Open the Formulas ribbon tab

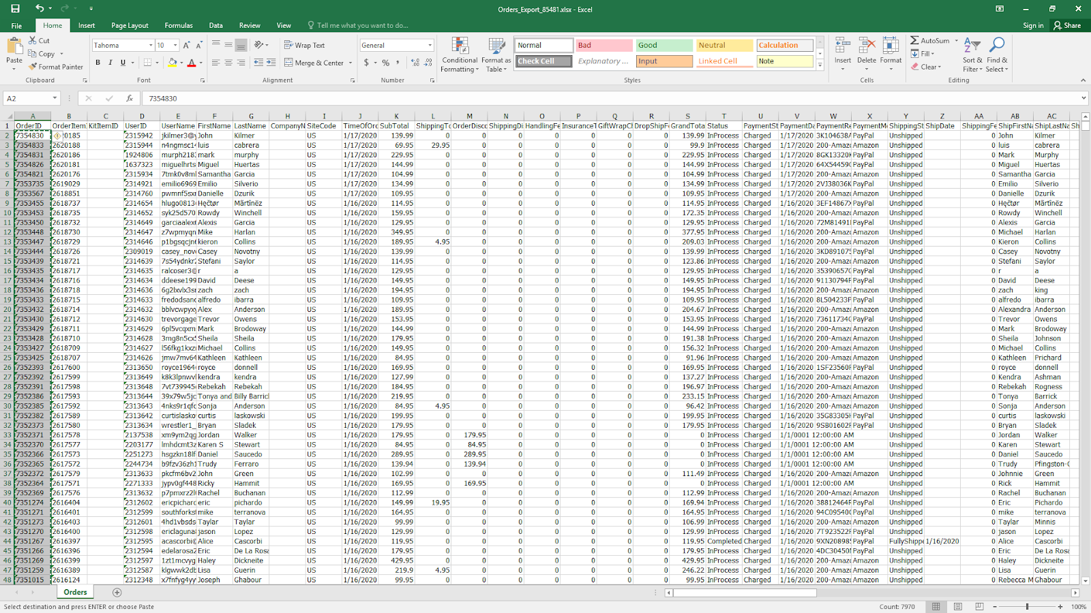pyautogui.click(x=179, y=26)
